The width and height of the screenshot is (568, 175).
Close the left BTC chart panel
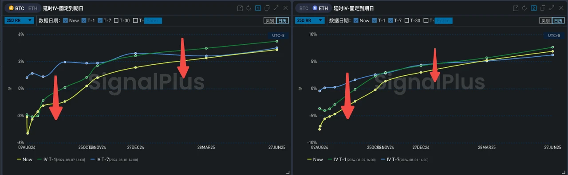[x=285, y=8]
